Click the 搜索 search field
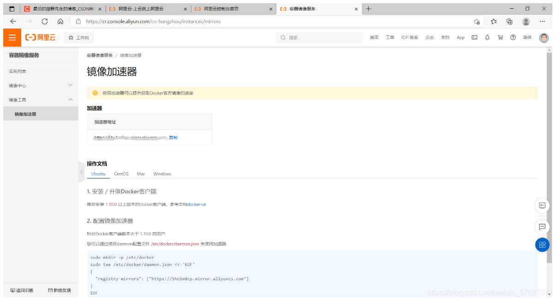Screen dimensions: 557x301 point(319,38)
